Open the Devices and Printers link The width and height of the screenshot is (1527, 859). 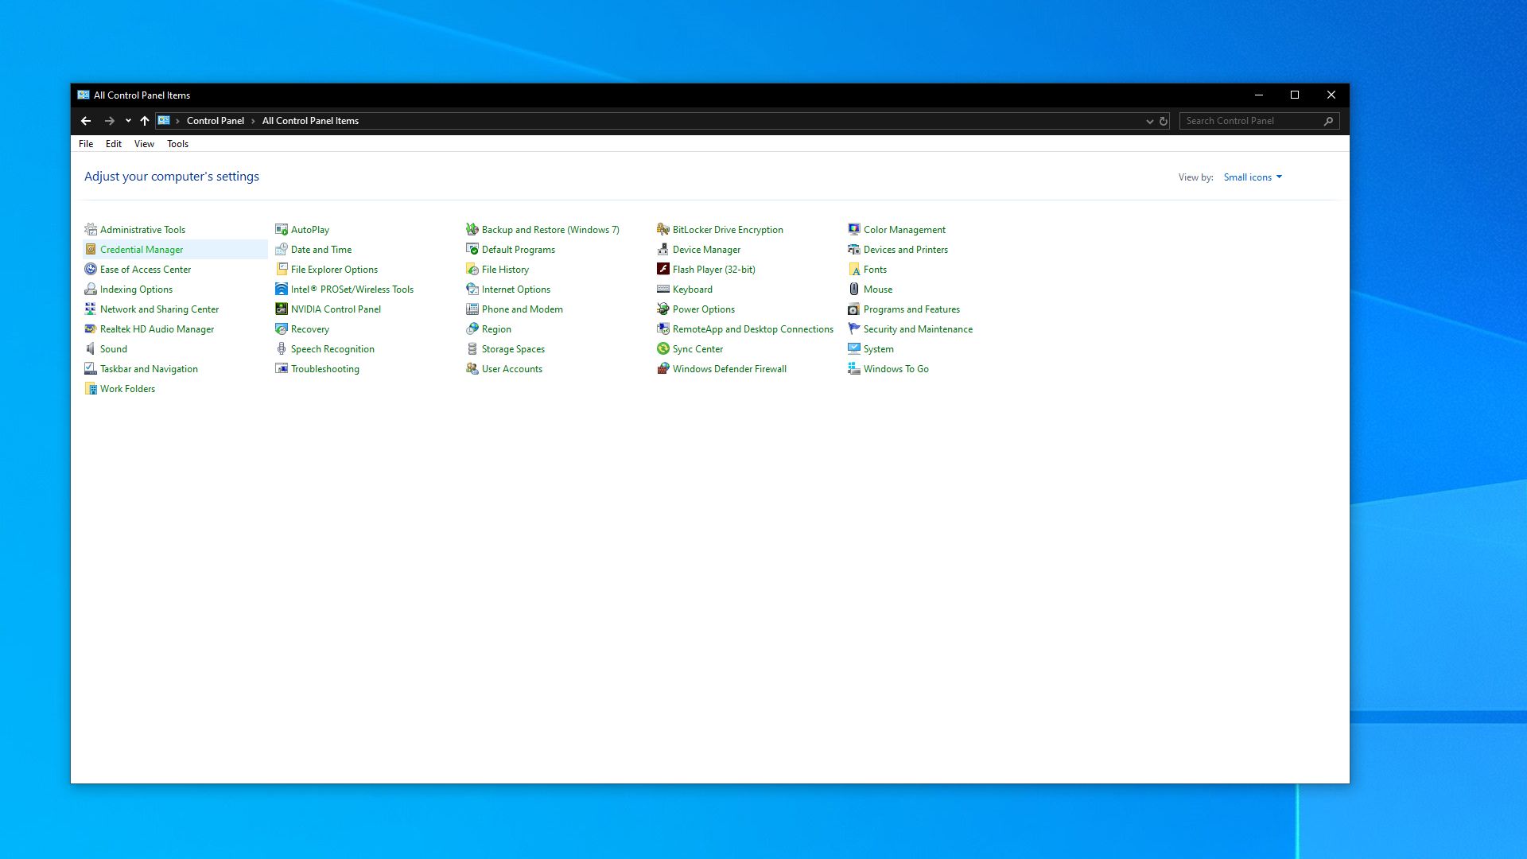click(906, 249)
